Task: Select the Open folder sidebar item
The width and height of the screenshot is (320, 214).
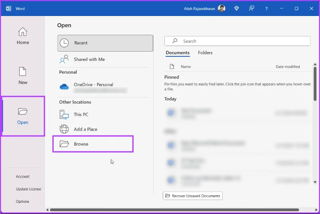Action: (23, 116)
